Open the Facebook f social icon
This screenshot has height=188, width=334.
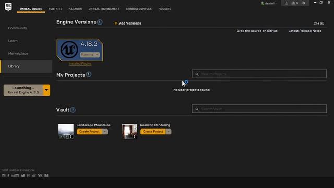click(x=8, y=175)
